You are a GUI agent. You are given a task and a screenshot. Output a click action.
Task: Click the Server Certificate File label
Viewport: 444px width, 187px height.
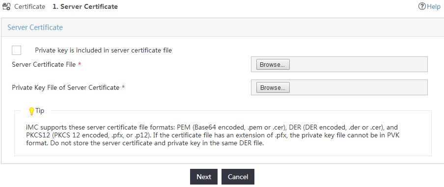(44, 64)
